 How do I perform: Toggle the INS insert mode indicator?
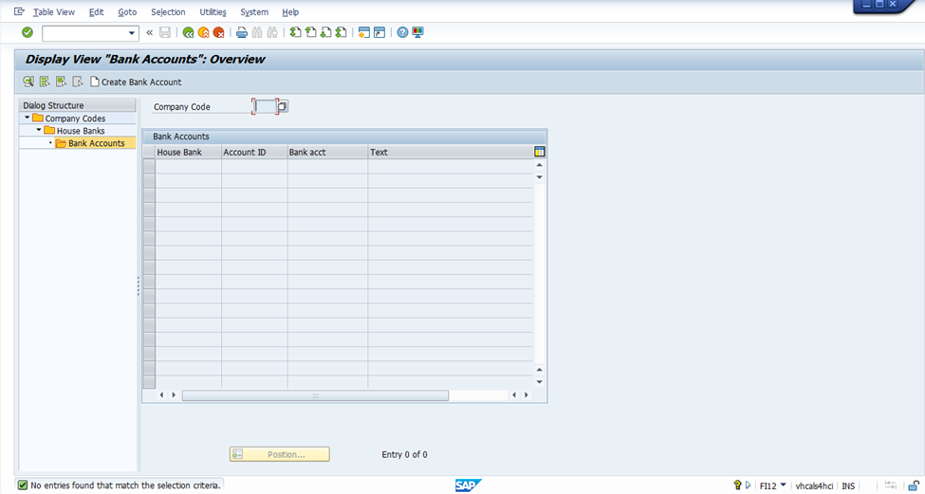[848, 485]
